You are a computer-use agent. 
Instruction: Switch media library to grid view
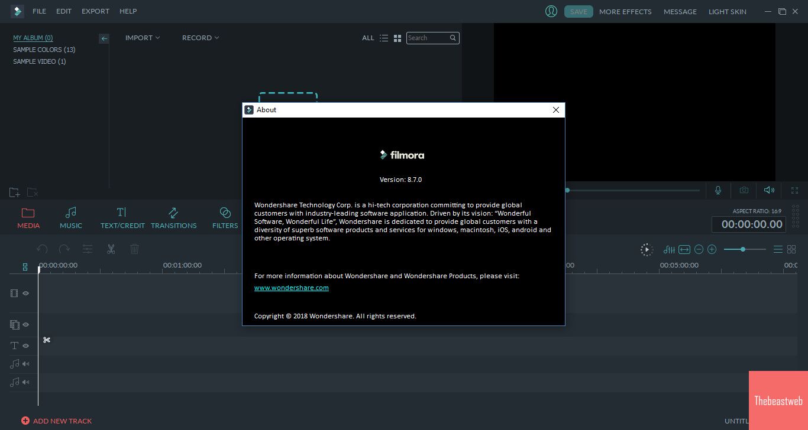[x=397, y=38]
